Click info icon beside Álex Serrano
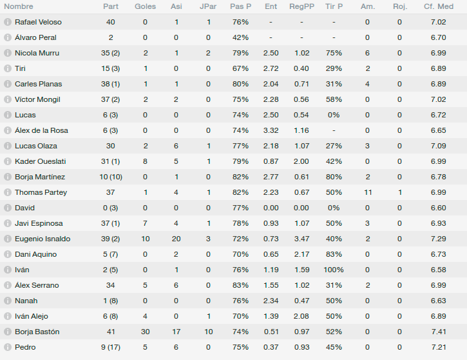The image size is (467, 360). point(8,285)
